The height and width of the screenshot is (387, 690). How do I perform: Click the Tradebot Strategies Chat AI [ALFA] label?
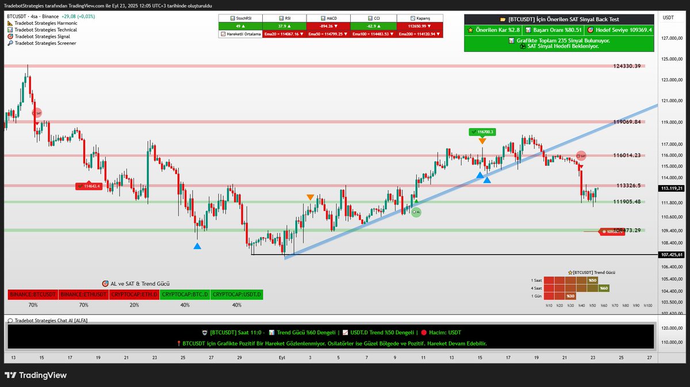51,320
